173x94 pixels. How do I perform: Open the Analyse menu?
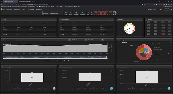coord(17,9)
